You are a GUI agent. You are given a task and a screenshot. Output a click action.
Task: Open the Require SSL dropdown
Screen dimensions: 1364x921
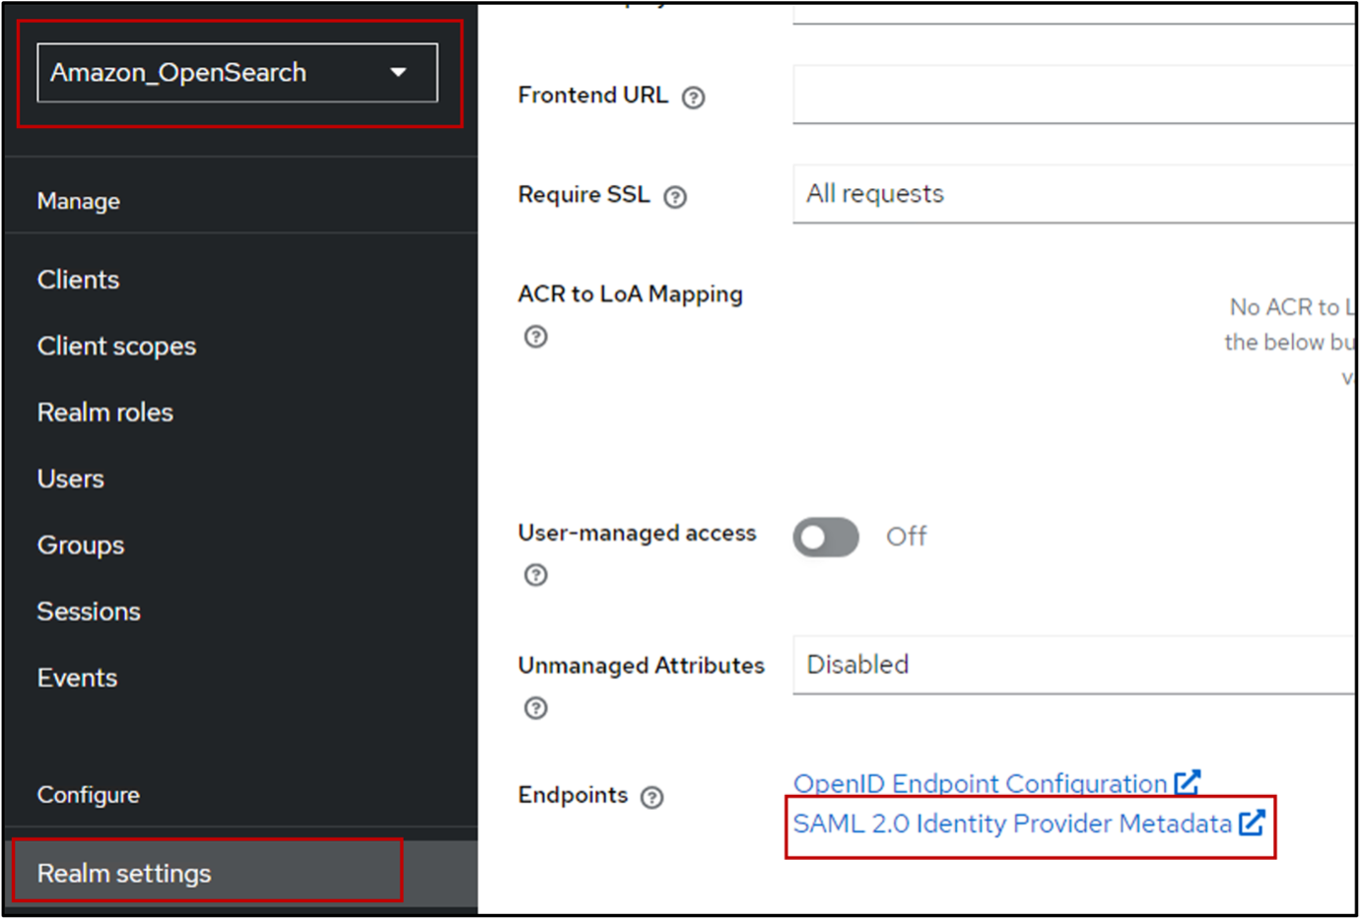pyautogui.click(x=1074, y=194)
